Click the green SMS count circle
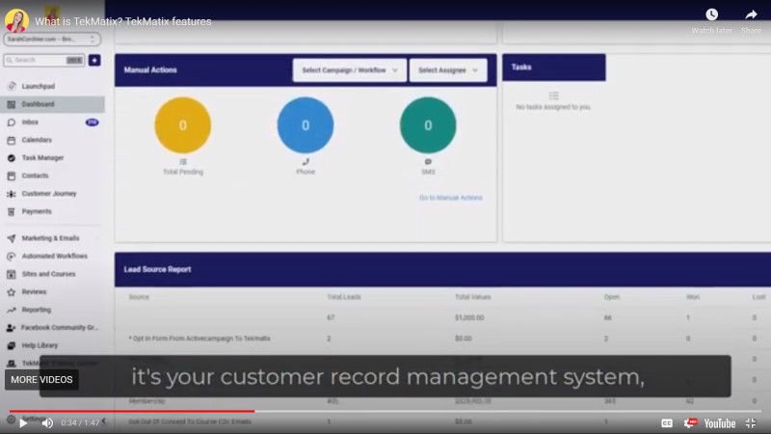This screenshot has width=771, height=434. 428,125
